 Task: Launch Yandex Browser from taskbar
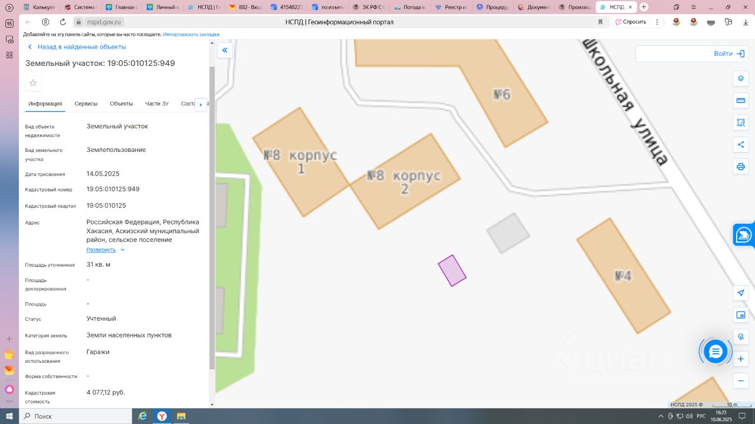162,416
